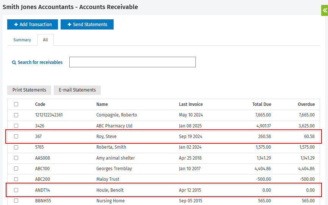Check the box for Houle, Benoît
Screen dimensions: 328x205
[x=16, y=190]
